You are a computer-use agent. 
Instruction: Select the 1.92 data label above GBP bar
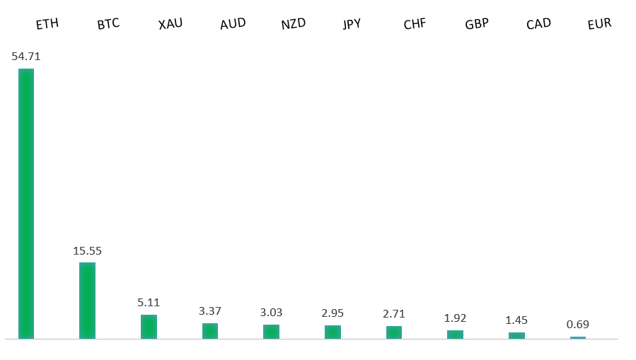(455, 318)
